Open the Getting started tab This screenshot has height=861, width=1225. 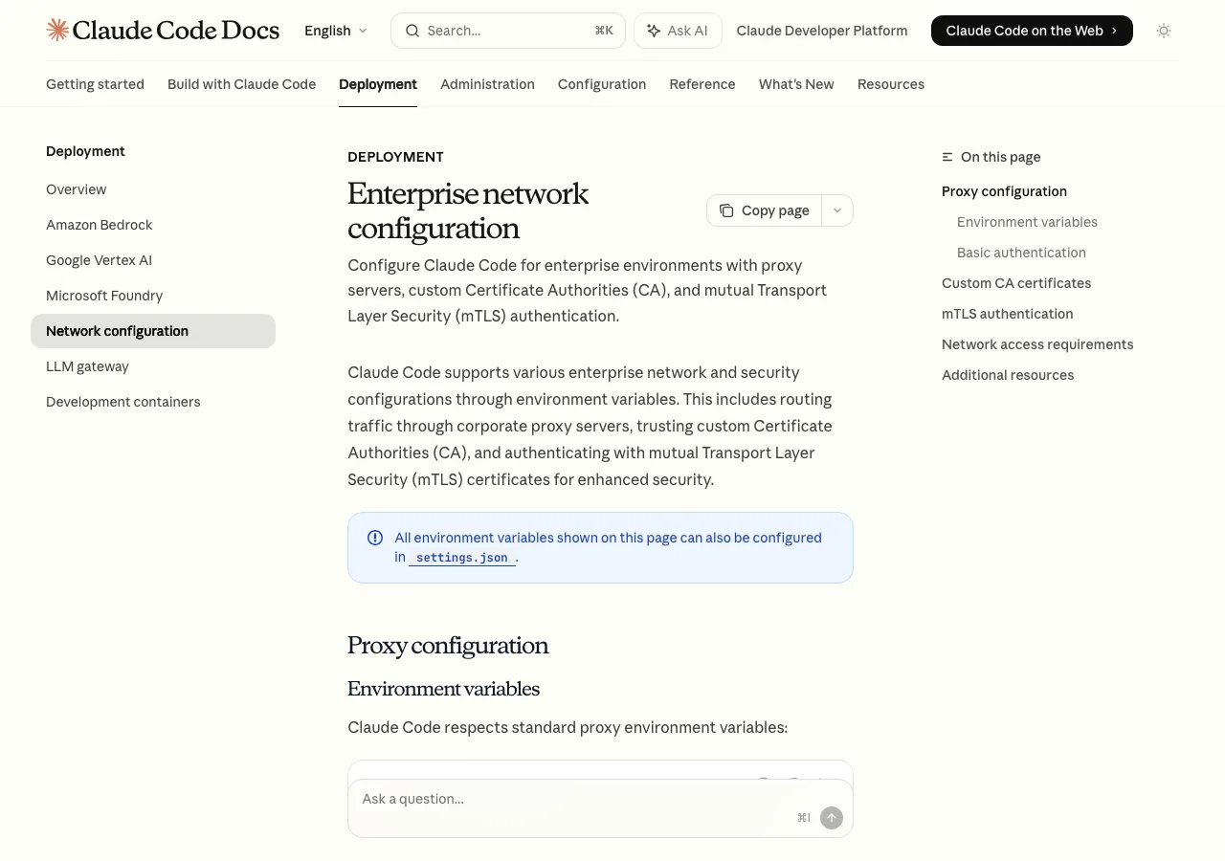click(95, 84)
